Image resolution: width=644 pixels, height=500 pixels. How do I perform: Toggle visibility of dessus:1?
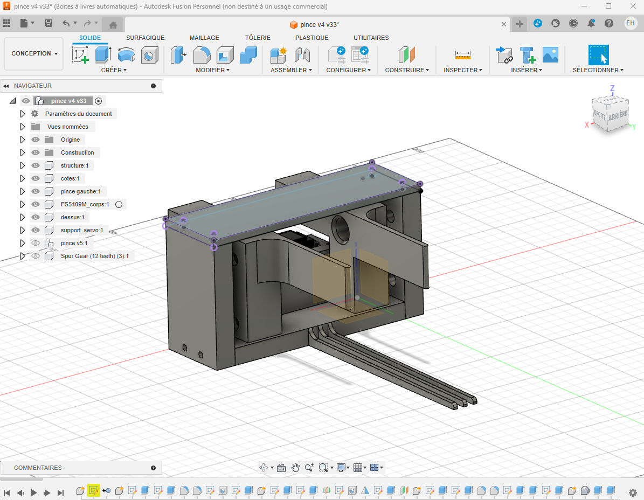point(36,217)
